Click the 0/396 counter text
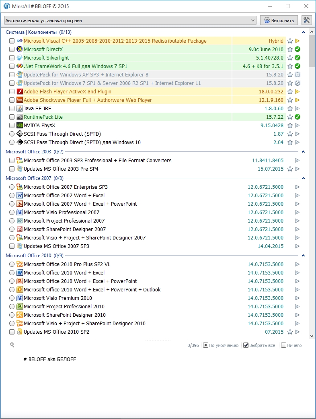This screenshot has width=316, height=419. click(x=193, y=345)
